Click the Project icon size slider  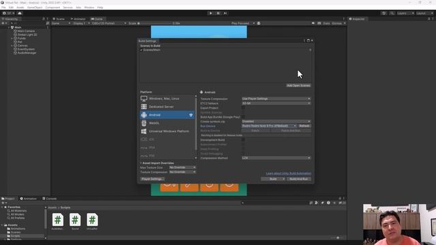338,238
